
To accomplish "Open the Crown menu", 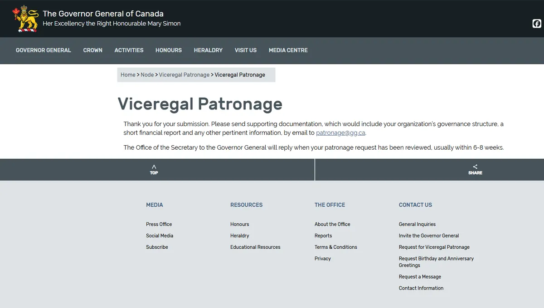I will coord(93,50).
